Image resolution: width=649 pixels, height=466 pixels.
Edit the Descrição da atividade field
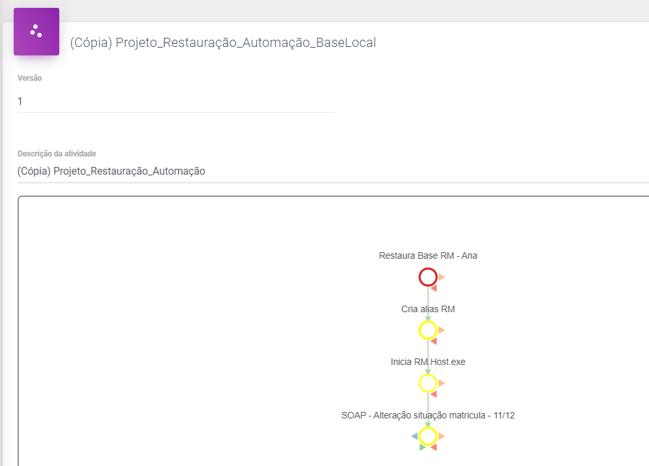[x=326, y=171]
